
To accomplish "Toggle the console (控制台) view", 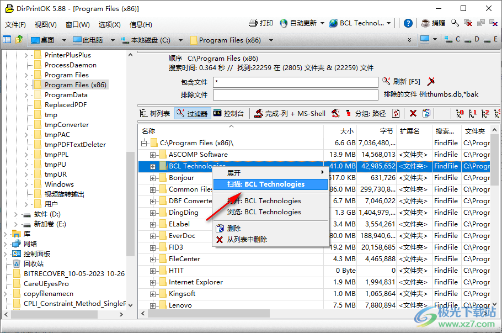I will tap(228, 113).
